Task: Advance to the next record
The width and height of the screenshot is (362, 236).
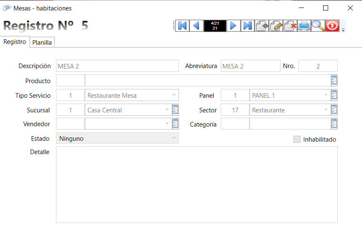Action: (233, 26)
